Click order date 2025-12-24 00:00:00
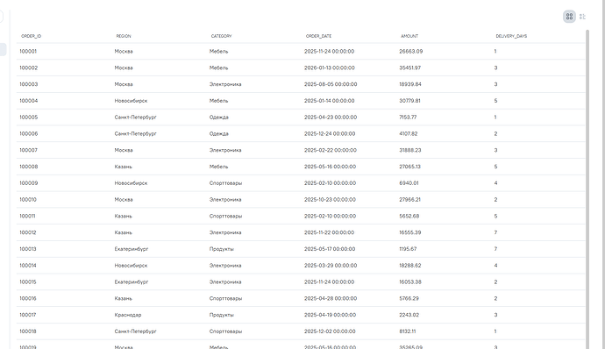Viewport: 605px width, 349px height. pyautogui.click(x=330, y=134)
